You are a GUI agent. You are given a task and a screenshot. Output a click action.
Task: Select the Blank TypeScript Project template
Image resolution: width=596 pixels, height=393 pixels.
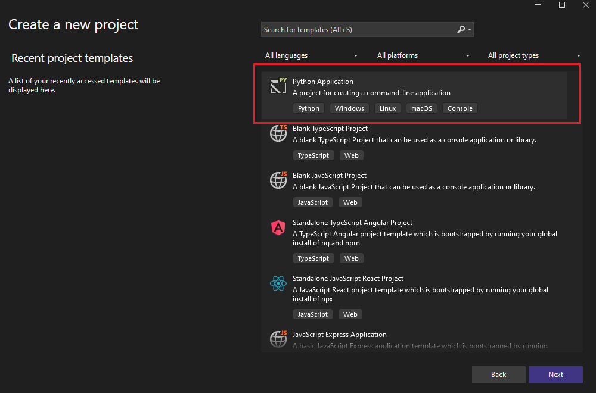[414, 142]
